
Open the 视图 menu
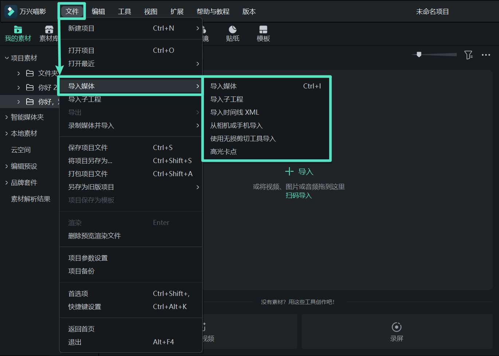tap(151, 12)
